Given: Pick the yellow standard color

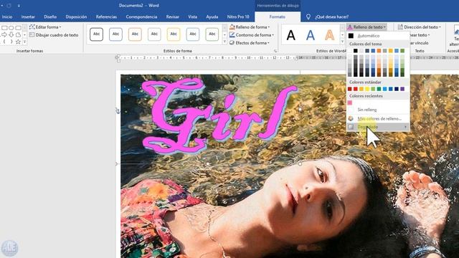Looking at the screenshot, I should coord(367,89).
